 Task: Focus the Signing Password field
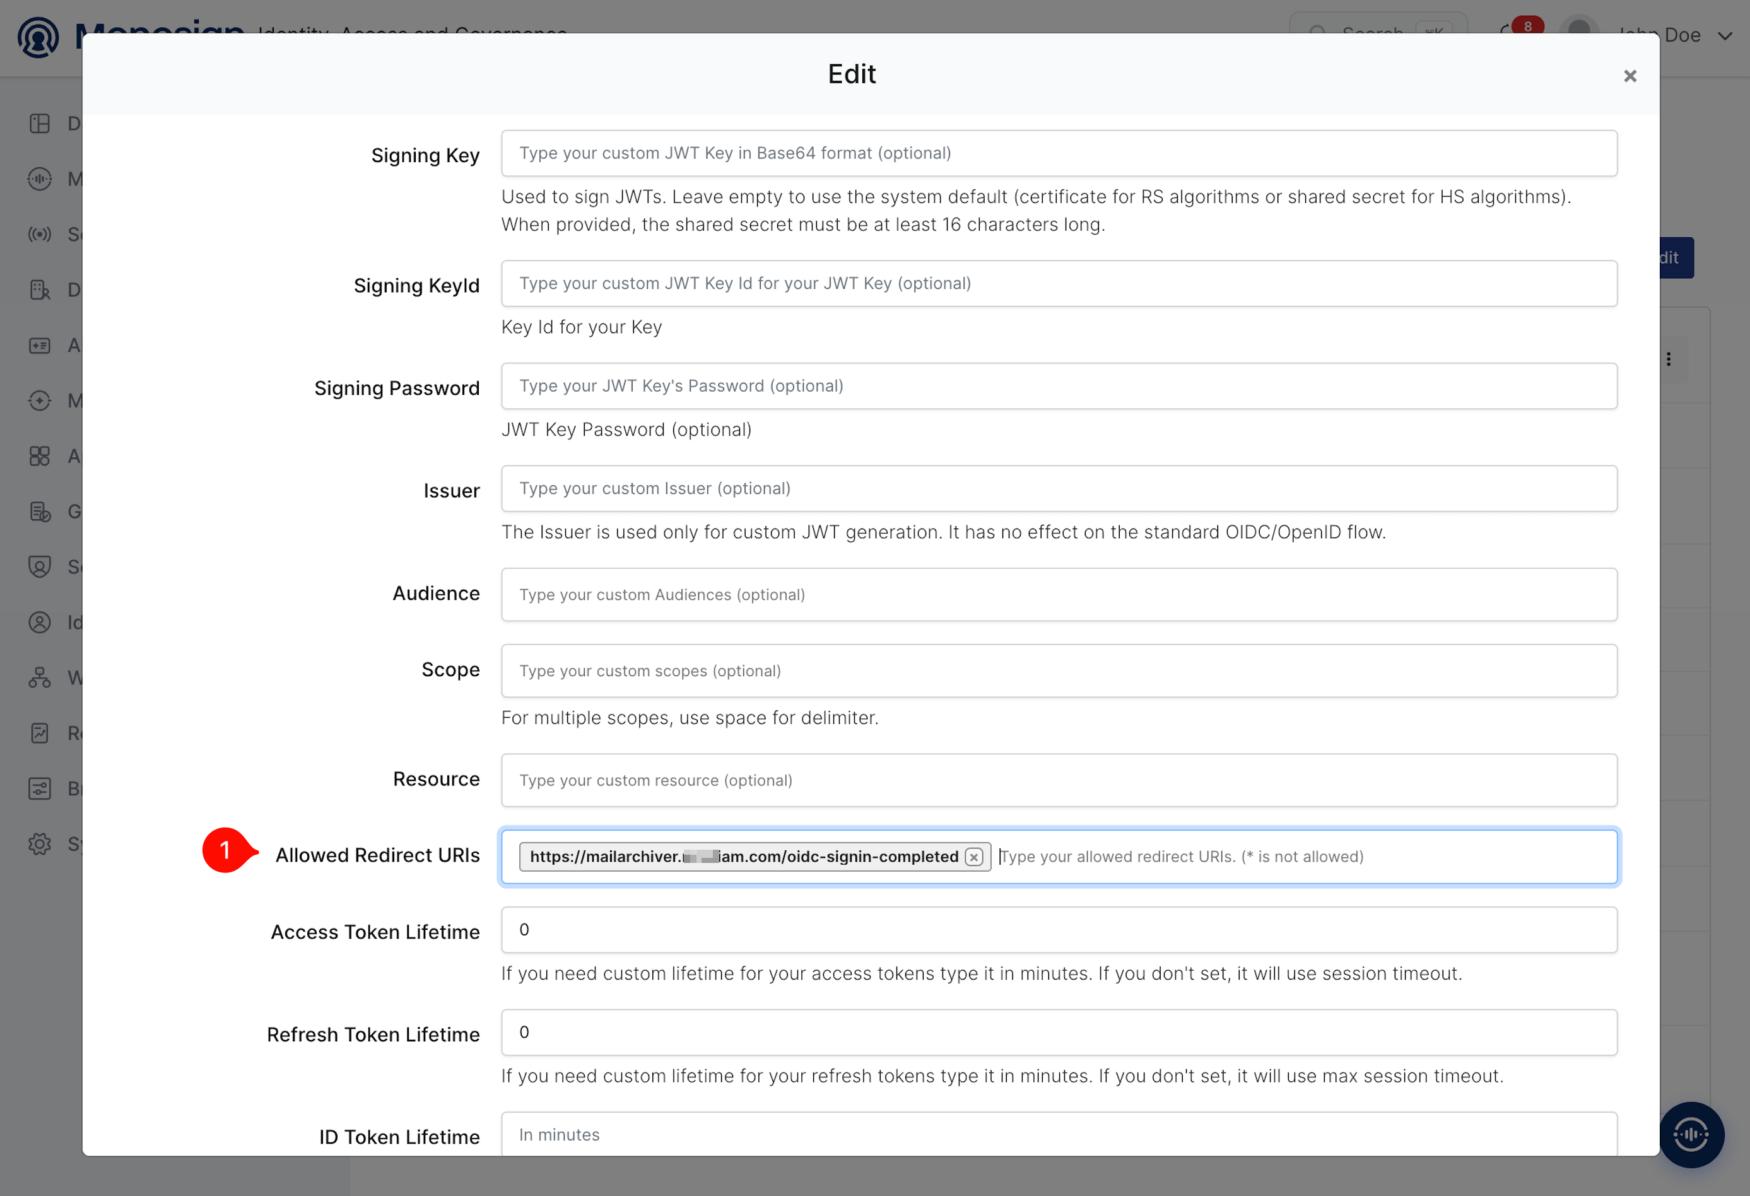[1059, 385]
